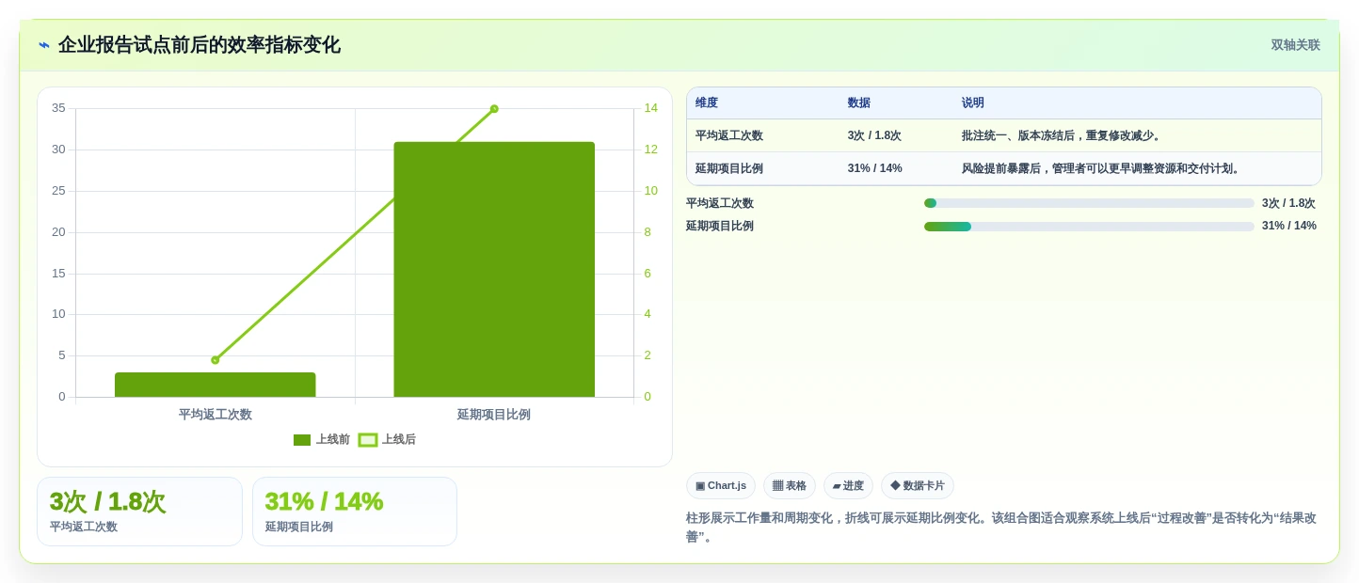The width and height of the screenshot is (1359, 583).
Task: Click table cell 3次 / 1.8次
Action: point(874,135)
